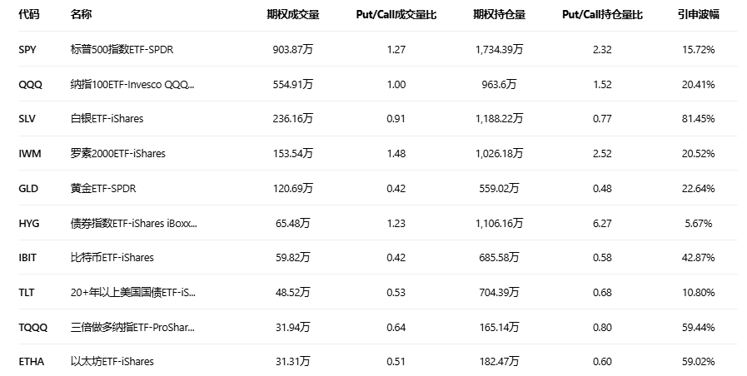Sort by Put/Call持仓量比 header
The height and width of the screenshot is (376, 747).
point(603,15)
